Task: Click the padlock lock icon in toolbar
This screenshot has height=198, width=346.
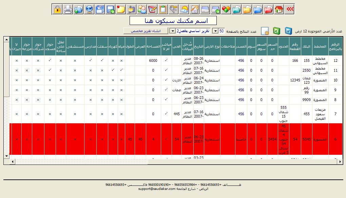Action: (x=57, y=9)
